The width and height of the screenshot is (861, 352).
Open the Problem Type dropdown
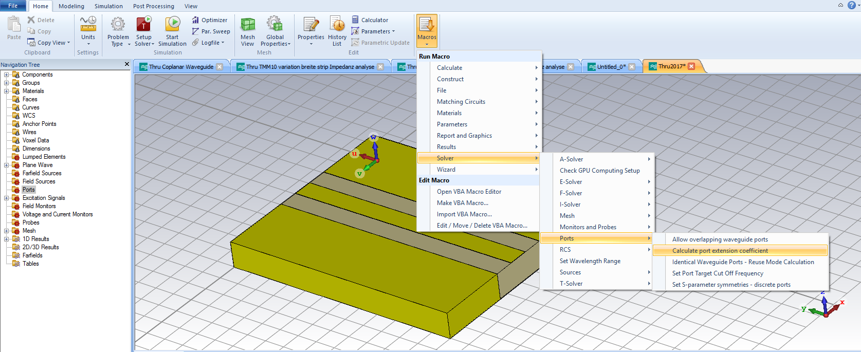pyautogui.click(x=118, y=31)
